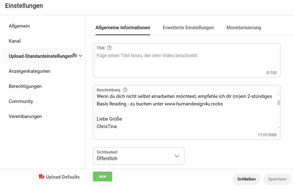The image size is (294, 188).
Task: Click the Speichern button
Action: pos(277,179)
